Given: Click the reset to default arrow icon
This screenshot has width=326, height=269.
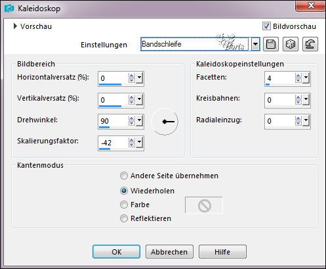Looking at the screenshot, I should (x=310, y=44).
